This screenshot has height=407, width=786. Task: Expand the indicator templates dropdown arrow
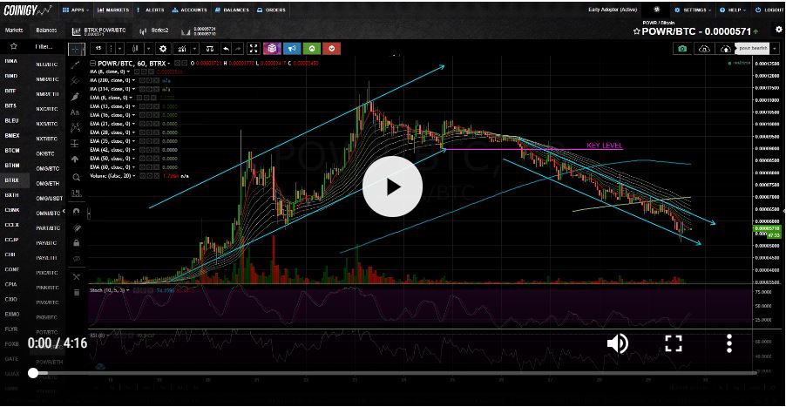193,49
